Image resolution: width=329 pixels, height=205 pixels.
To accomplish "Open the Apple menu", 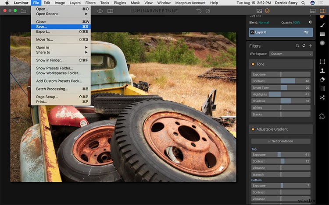I will [7, 3].
